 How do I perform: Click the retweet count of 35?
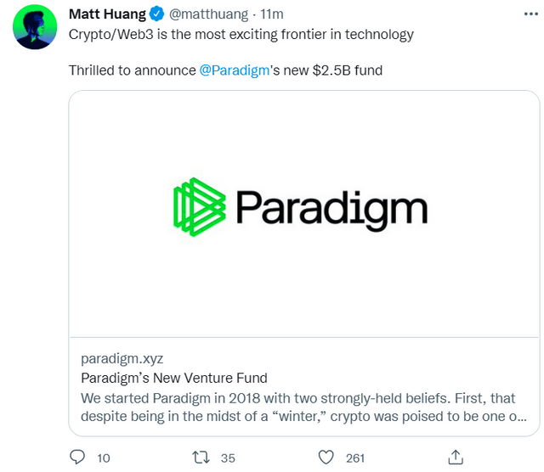tap(228, 458)
